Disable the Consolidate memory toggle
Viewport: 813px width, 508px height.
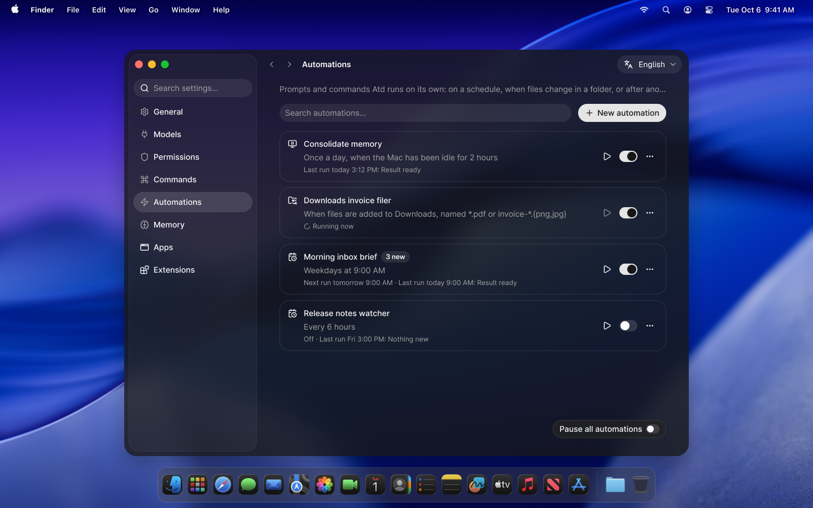pyautogui.click(x=628, y=156)
